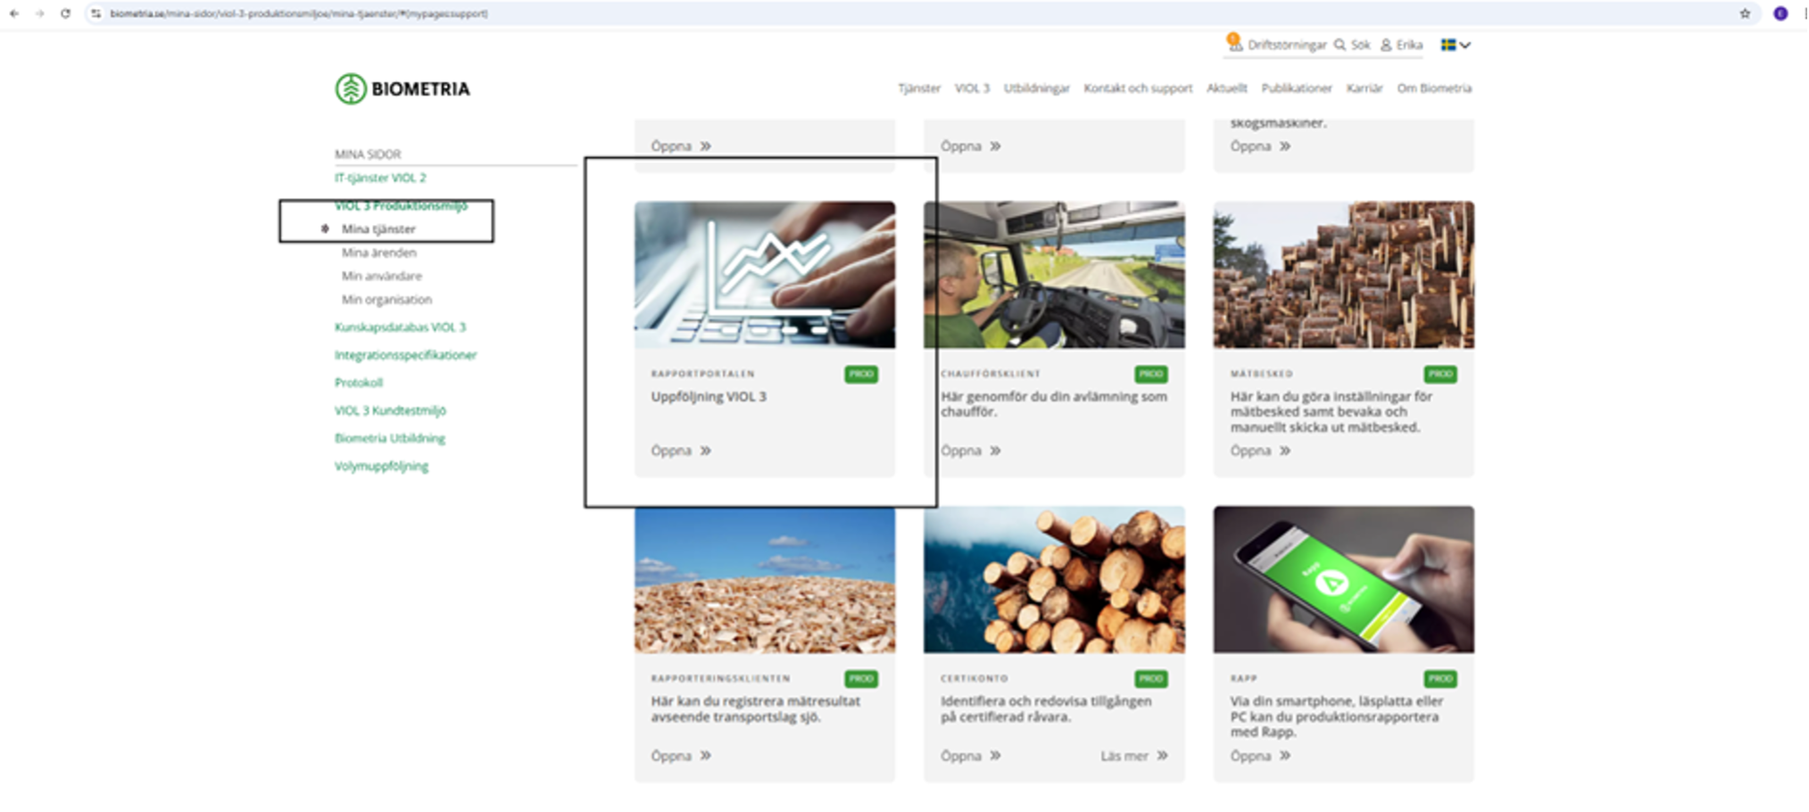1809x812 pixels.
Task: Click Chaufförsklient truck driver thumbnail
Action: [x=1054, y=274]
